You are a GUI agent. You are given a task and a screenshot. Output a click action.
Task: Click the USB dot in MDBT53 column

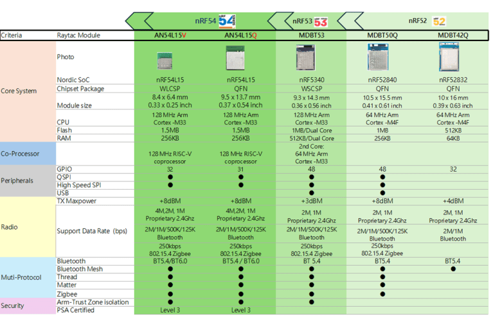coord(311,192)
